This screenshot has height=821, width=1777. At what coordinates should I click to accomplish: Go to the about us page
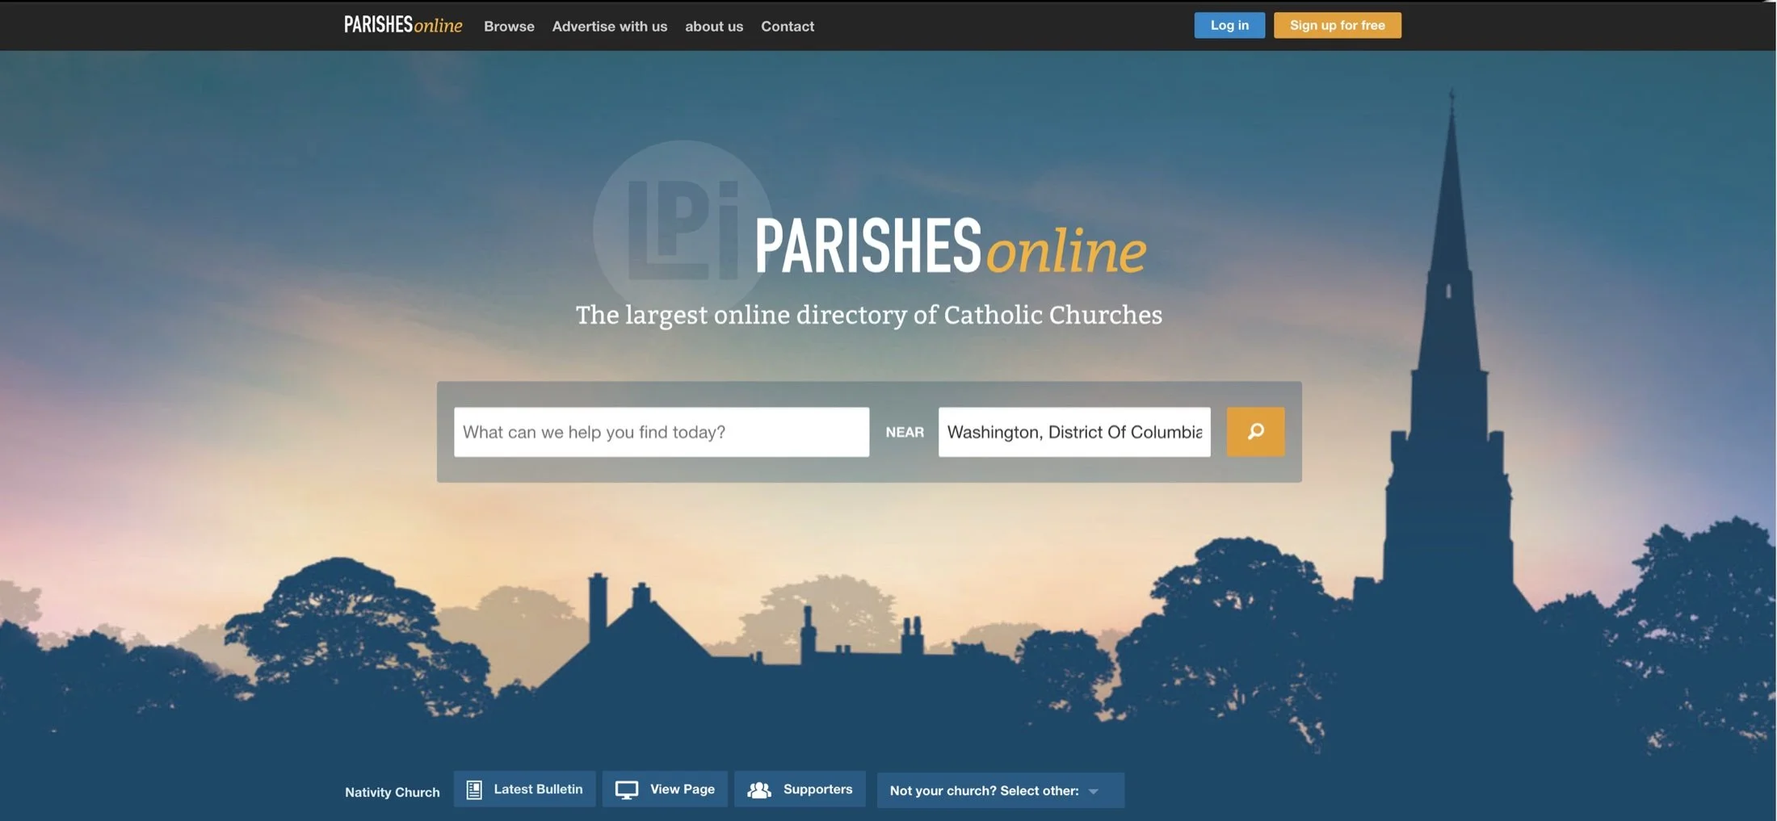click(x=714, y=27)
